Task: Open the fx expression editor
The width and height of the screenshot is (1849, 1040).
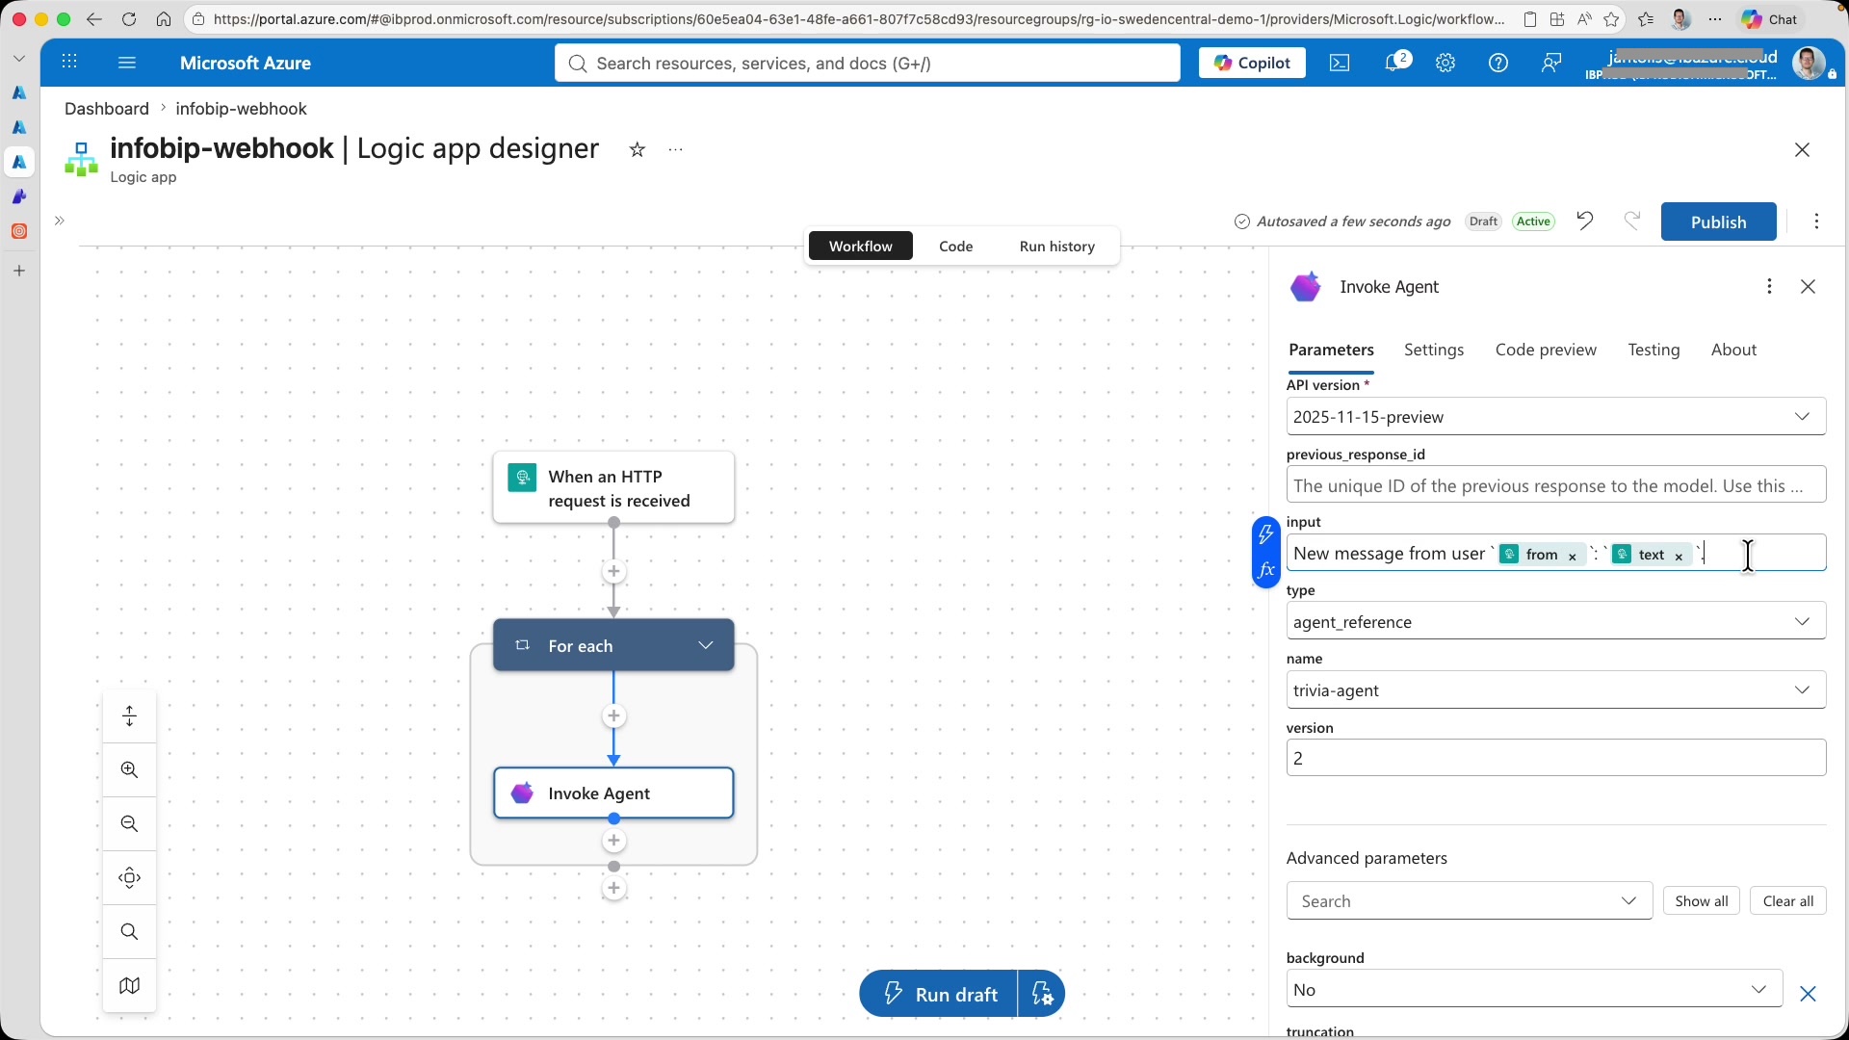Action: coord(1265,571)
